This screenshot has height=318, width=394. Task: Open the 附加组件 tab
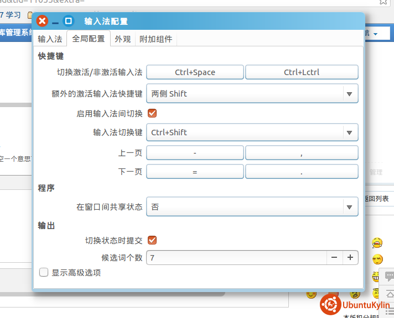(x=155, y=39)
